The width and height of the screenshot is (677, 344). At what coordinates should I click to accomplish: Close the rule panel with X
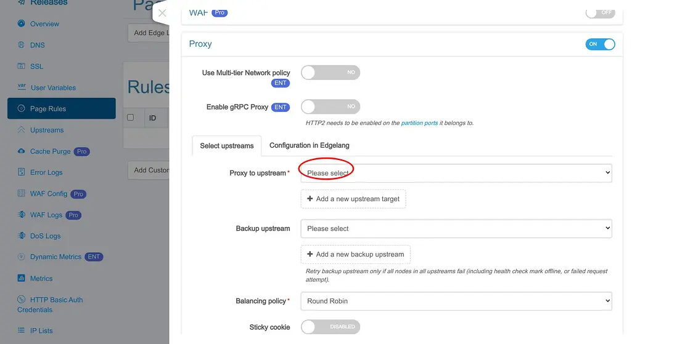(x=162, y=13)
